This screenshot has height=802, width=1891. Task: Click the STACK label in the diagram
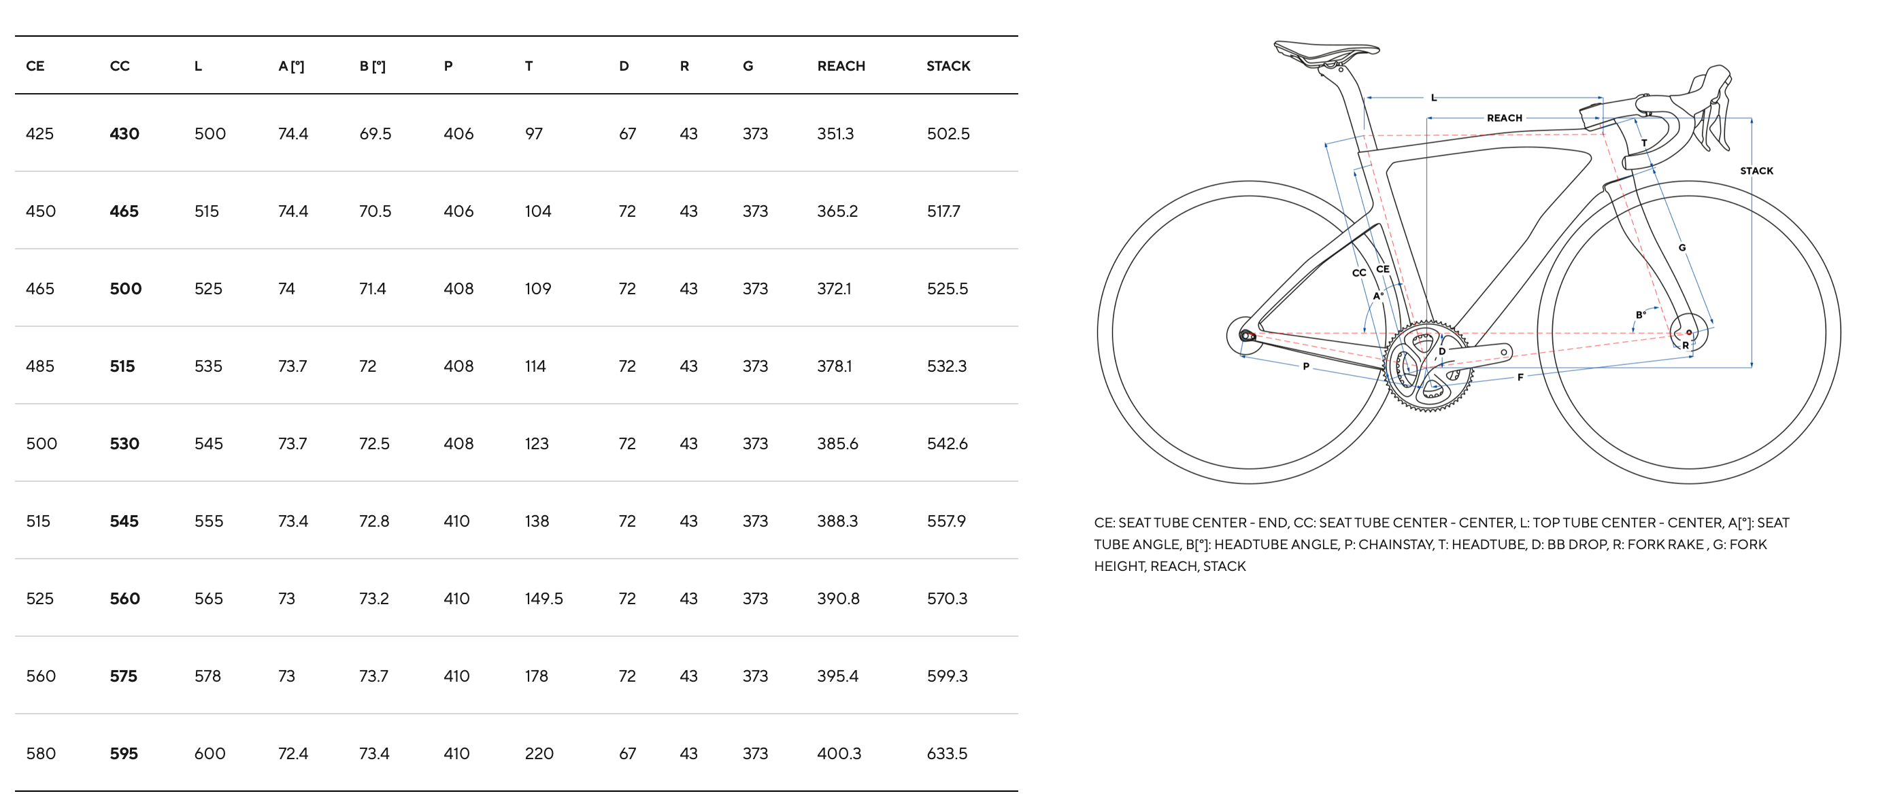click(1756, 171)
